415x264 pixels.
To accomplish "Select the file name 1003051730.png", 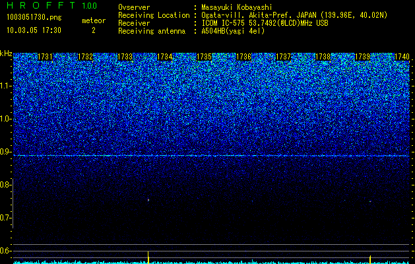I will (x=34, y=18).
